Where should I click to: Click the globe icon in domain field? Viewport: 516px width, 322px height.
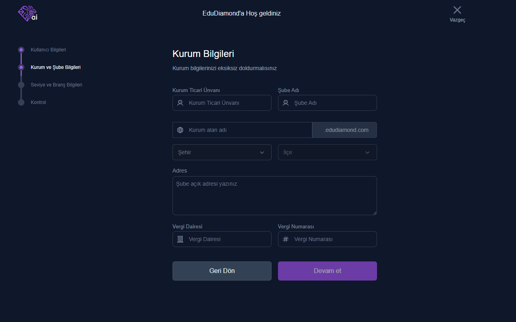181,130
